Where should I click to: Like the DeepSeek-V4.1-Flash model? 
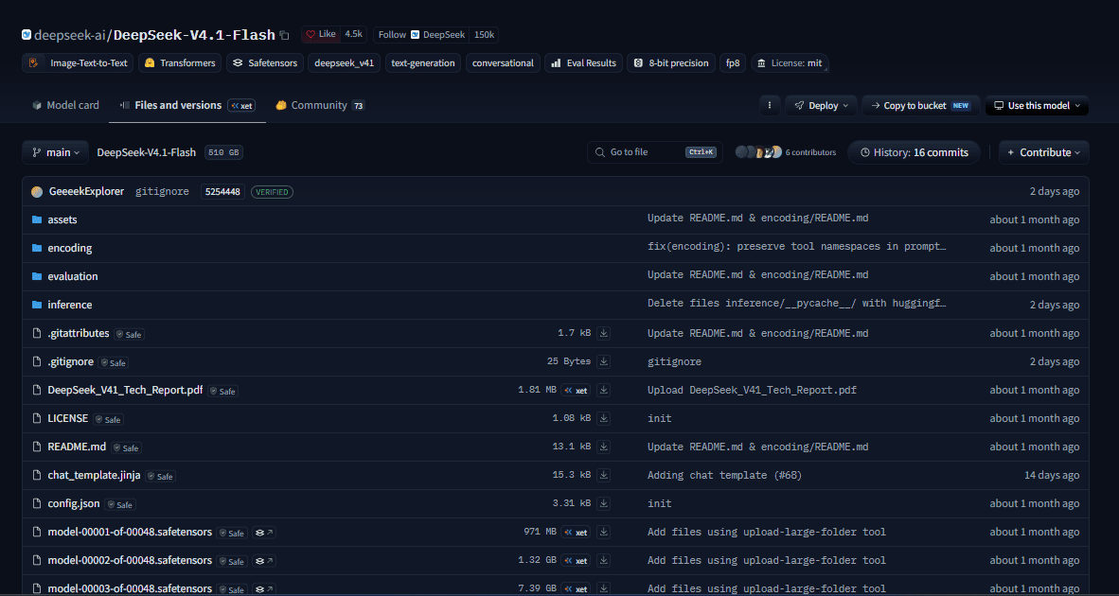pos(321,34)
